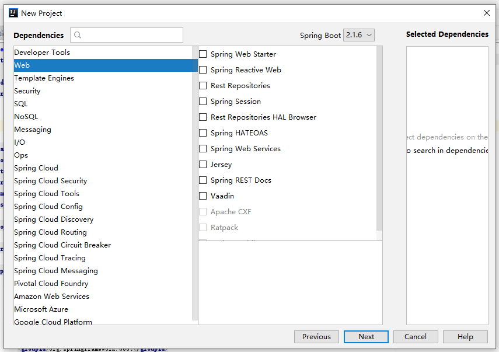Viewport: 499px width, 352px height.
Task: Focus the dependencies search field
Action: [x=127, y=35]
